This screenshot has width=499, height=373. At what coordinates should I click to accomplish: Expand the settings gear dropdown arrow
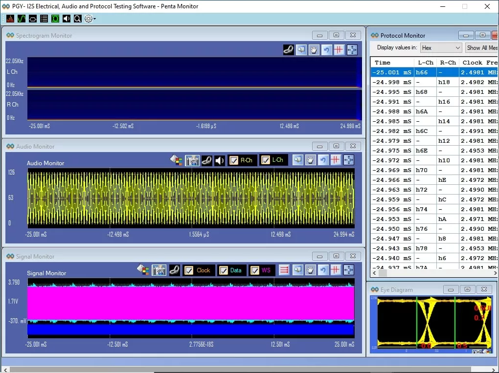coord(94,19)
